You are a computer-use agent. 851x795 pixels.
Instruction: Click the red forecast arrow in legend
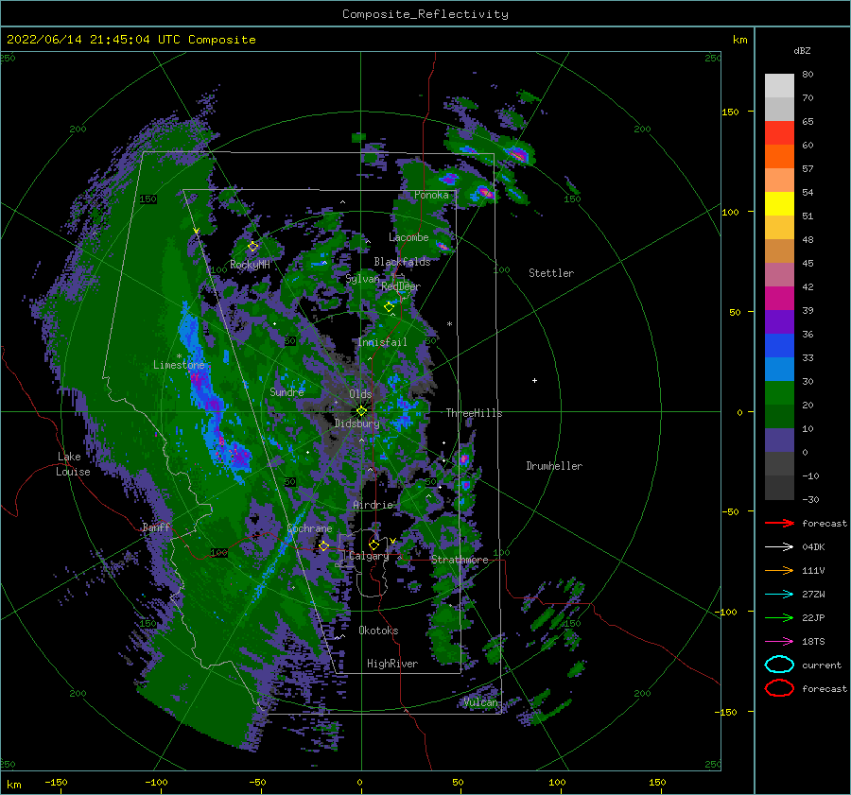click(x=779, y=523)
